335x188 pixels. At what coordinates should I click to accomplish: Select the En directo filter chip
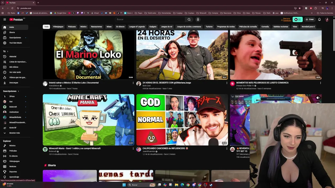120,27
